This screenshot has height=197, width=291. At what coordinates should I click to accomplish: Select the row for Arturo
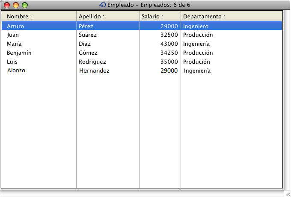pyautogui.click(x=15, y=26)
